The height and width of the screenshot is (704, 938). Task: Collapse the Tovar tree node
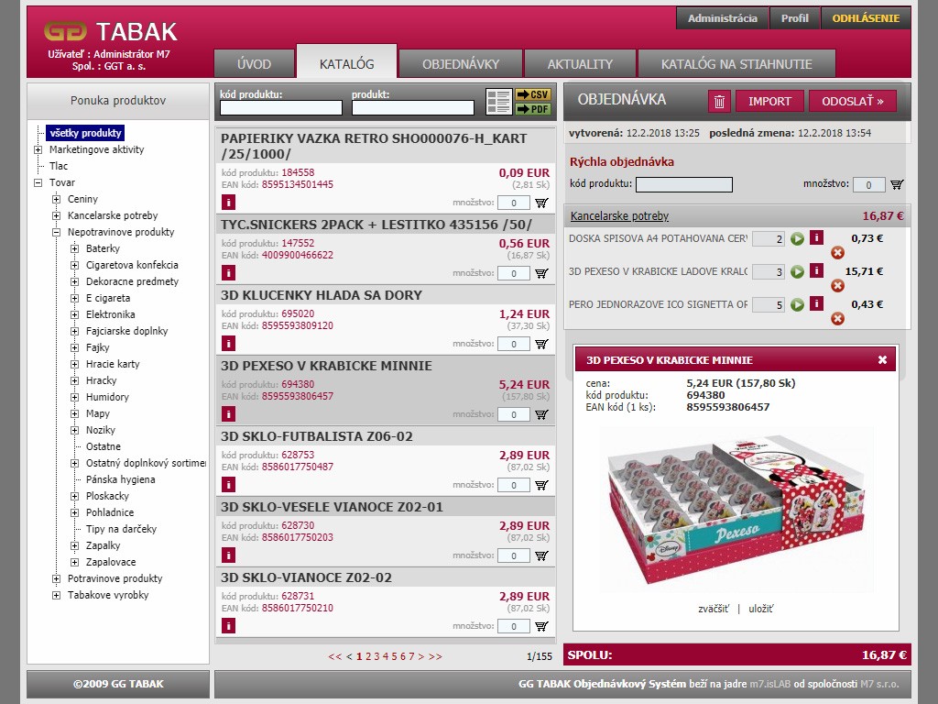tap(38, 182)
